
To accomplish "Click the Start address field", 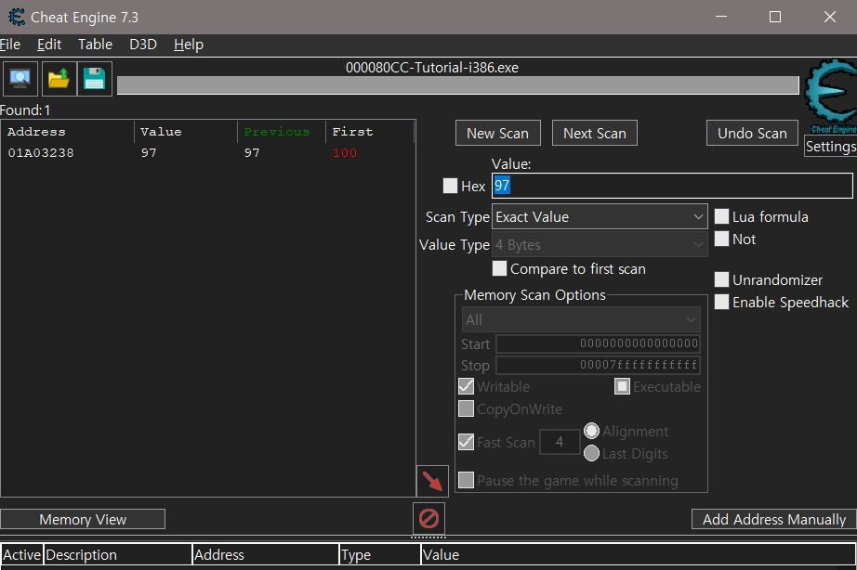I will [x=598, y=343].
